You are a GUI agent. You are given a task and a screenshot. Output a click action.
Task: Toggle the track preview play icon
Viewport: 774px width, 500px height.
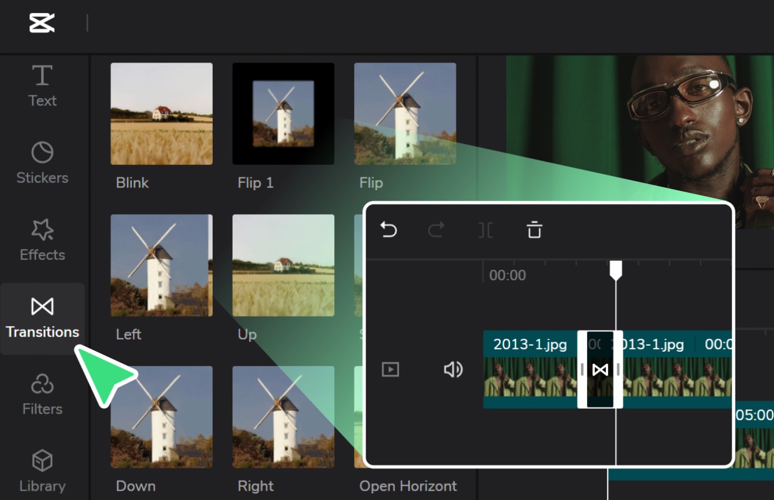tap(390, 369)
